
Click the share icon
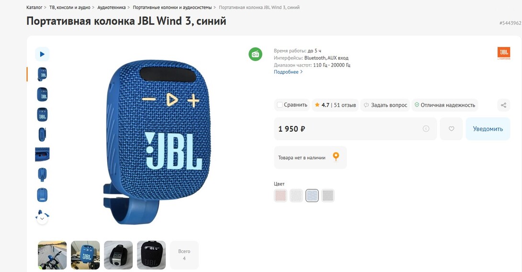pos(503,105)
